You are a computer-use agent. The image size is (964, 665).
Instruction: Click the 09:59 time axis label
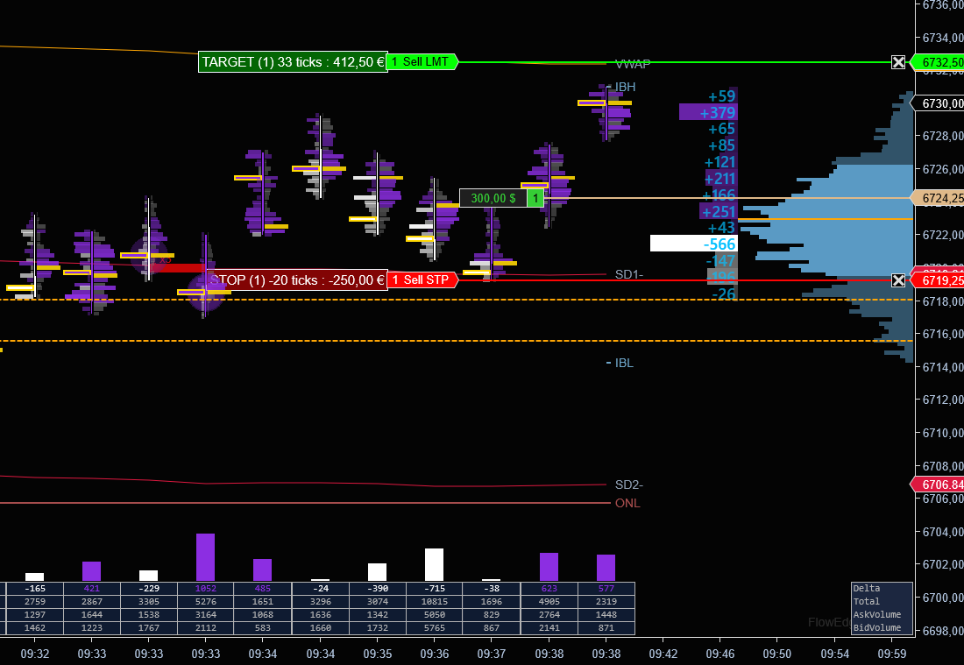[892, 654]
